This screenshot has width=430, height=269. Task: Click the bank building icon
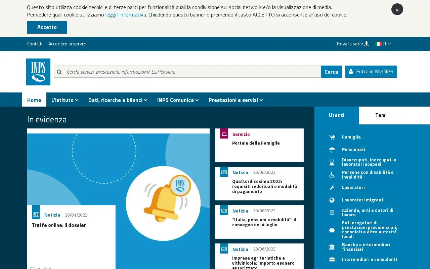[332, 247]
